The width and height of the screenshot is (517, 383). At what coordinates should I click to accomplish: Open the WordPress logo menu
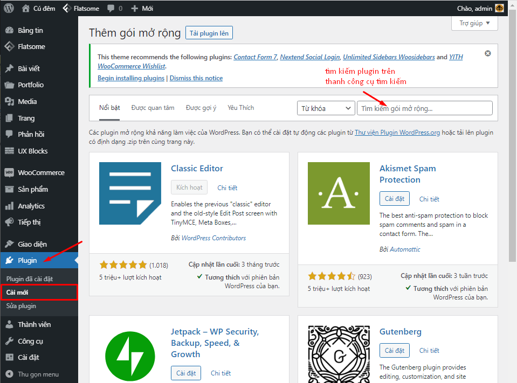pos(9,8)
